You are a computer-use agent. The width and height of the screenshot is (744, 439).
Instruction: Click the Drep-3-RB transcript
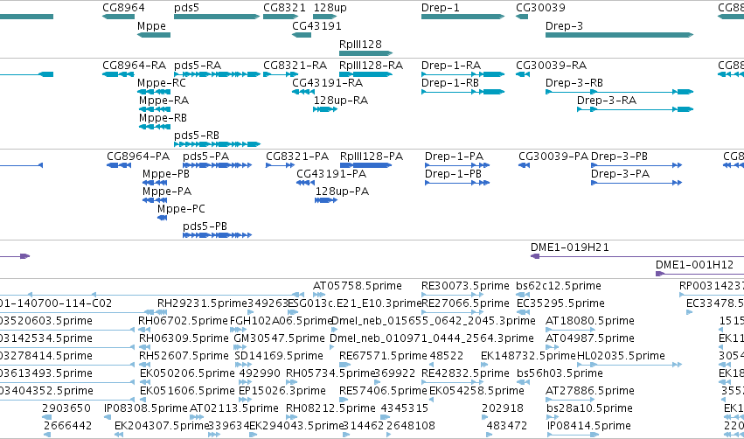[x=619, y=92]
